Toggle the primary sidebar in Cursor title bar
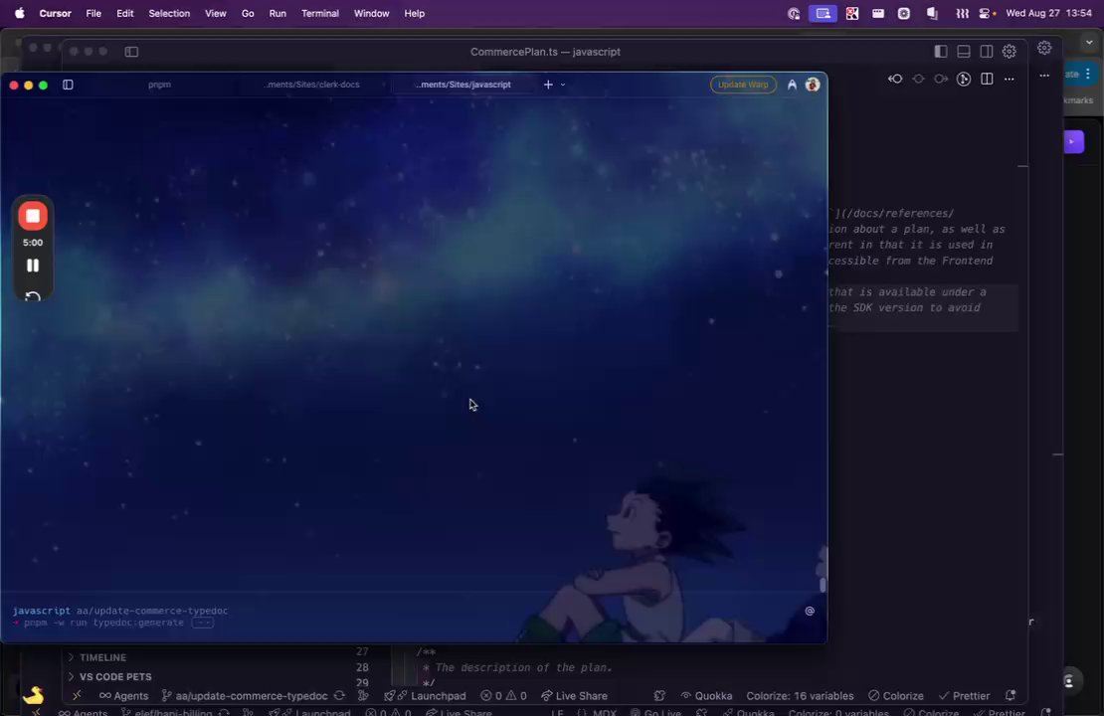Image resolution: width=1104 pixels, height=716 pixels. click(x=941, y=52)
